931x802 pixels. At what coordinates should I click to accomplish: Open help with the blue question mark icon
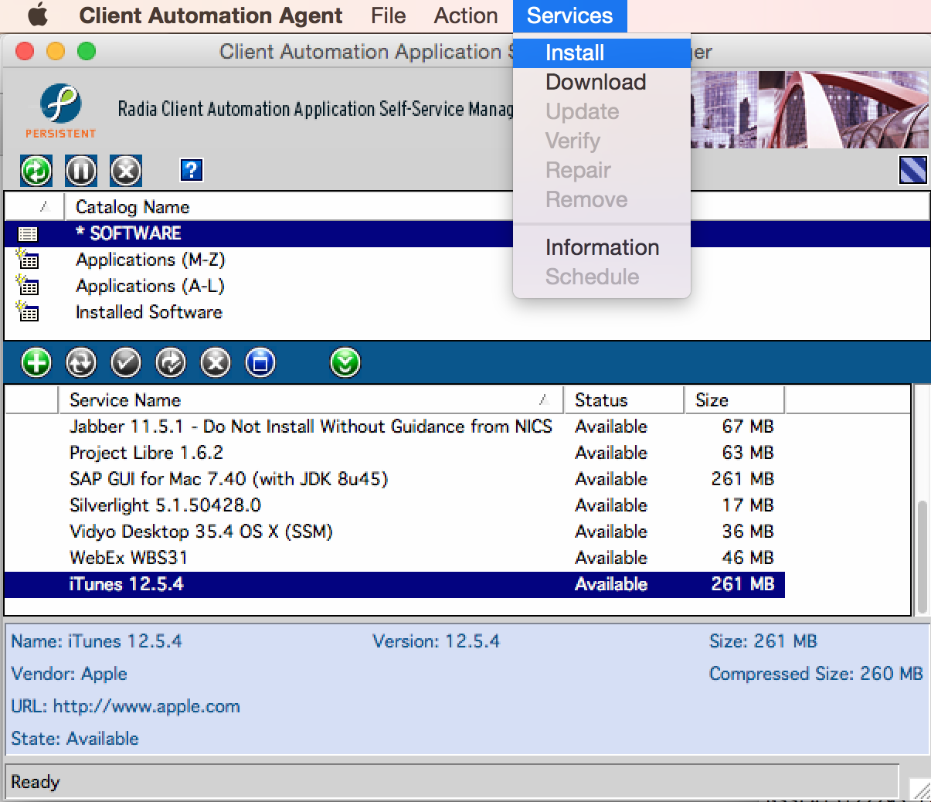click(191, 170)
